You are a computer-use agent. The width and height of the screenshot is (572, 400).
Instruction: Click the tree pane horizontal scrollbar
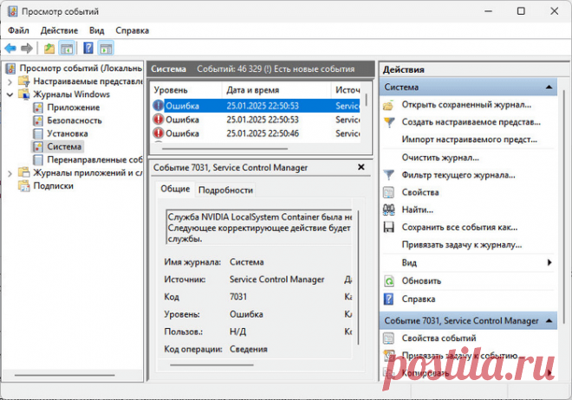point(65,375)
